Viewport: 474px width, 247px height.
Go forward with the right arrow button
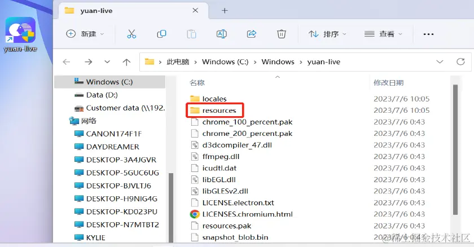(88, 62)
